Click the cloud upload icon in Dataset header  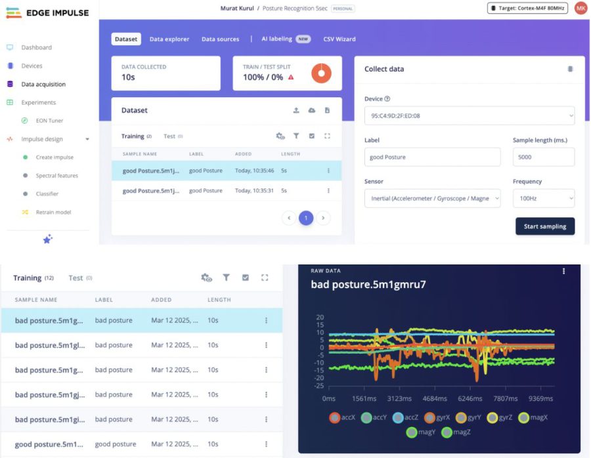pos(312,110)
